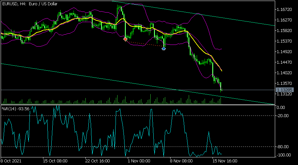Click the 1.14470 price axis label

tap(284, 62)
